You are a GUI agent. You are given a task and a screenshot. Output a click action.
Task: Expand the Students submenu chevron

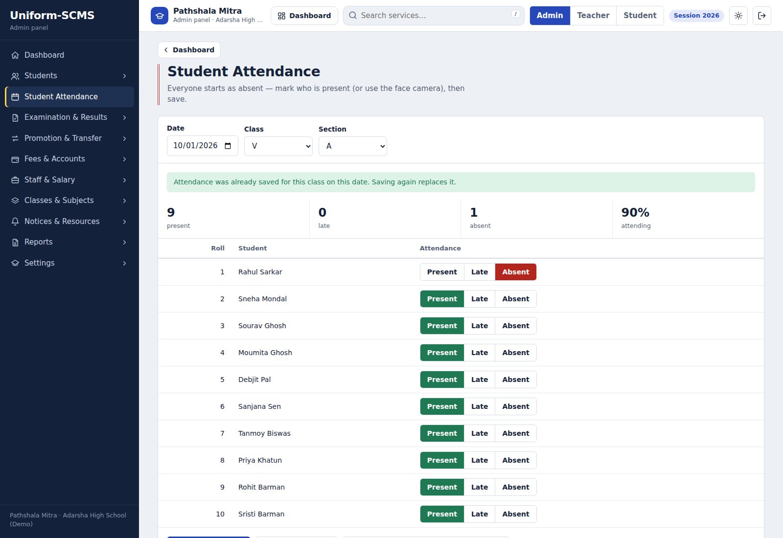pos(124,76)
